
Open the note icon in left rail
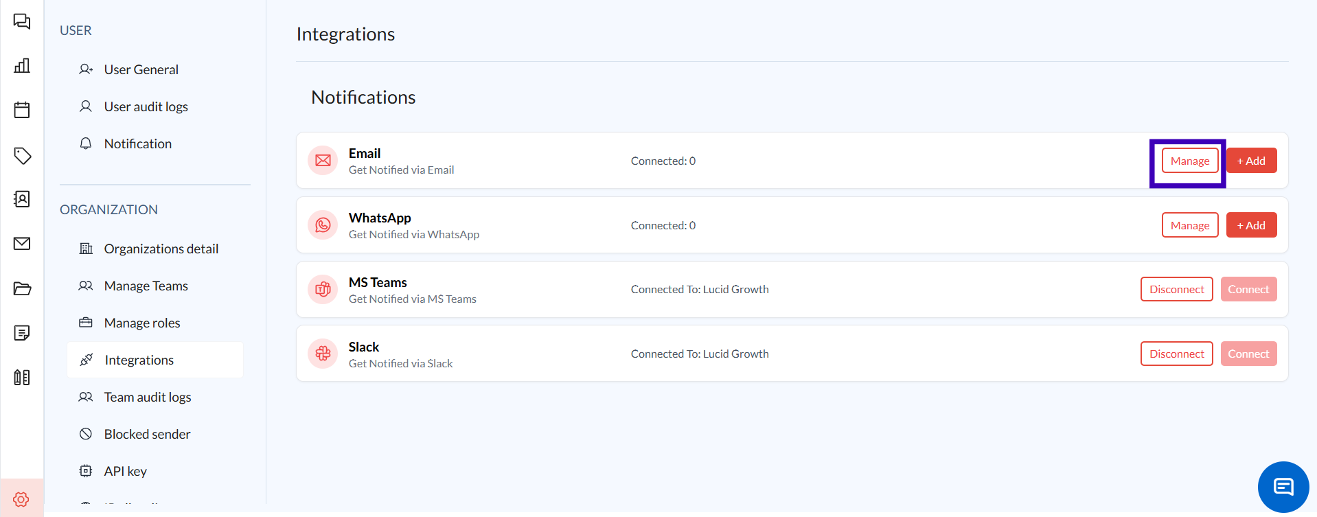pyautogui.click(x=22, y=333)
